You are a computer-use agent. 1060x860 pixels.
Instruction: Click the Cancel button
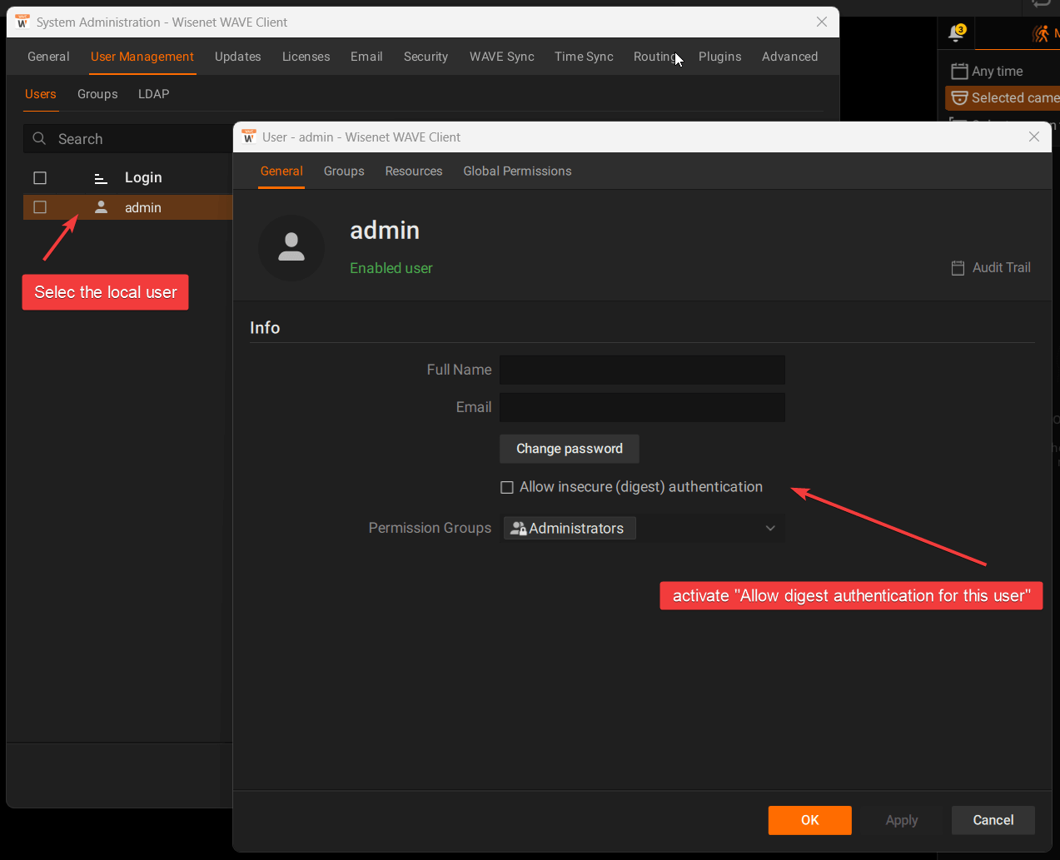click(993, 820)
